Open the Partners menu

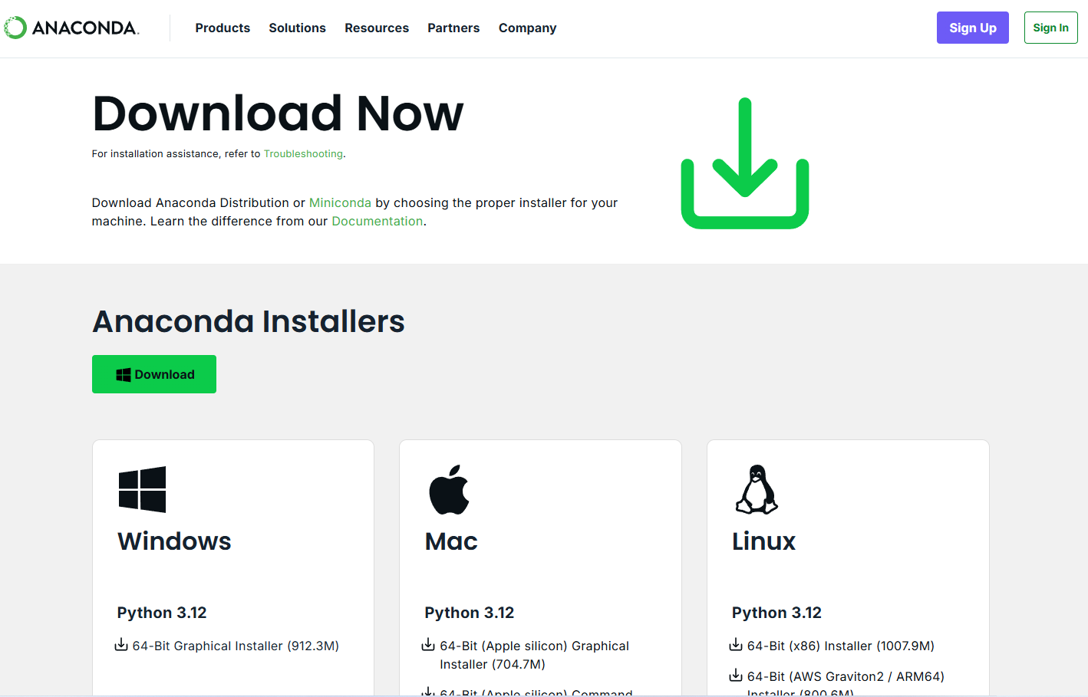click(453, 28)
